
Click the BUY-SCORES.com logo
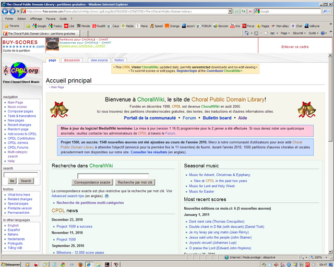point(23,44)
